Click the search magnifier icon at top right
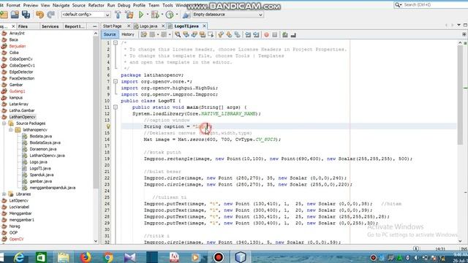Viewport: 468px width, 263px height. click(398, 5)
